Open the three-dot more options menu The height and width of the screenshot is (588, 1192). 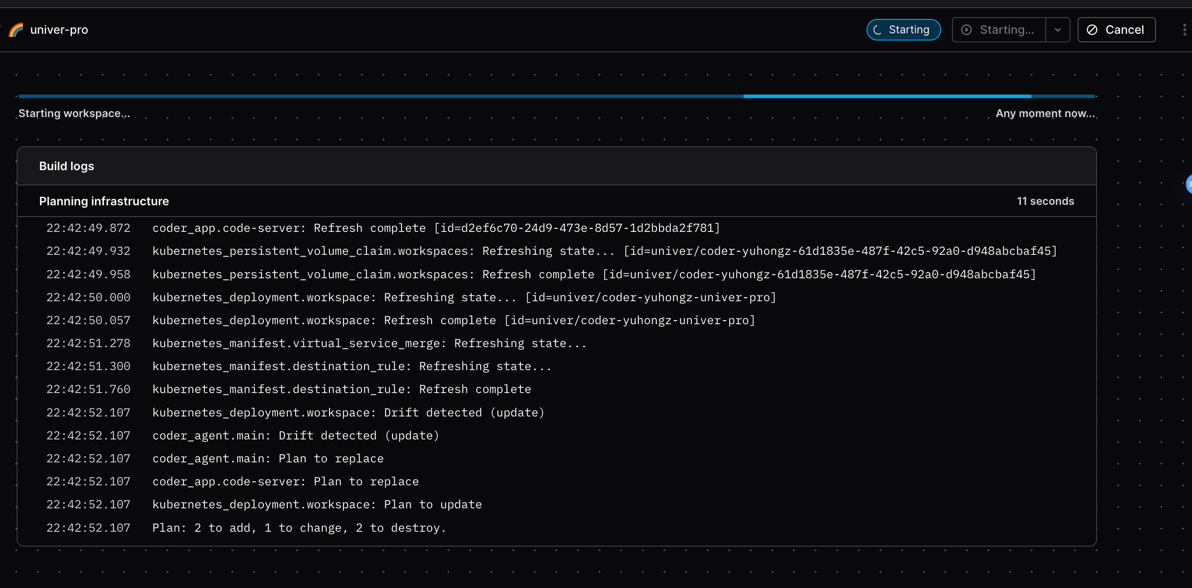click(x=1184, y=30)
